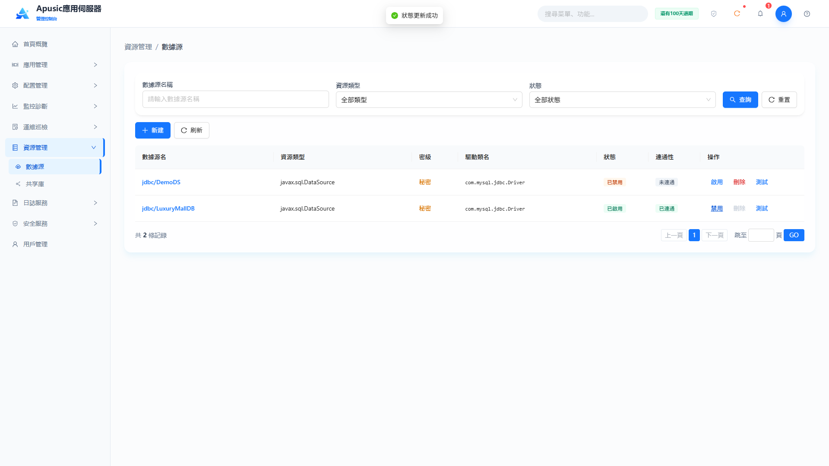Expand the 安全服務 chevron
This screenshot has height=466, width=829.
(95, 224)
